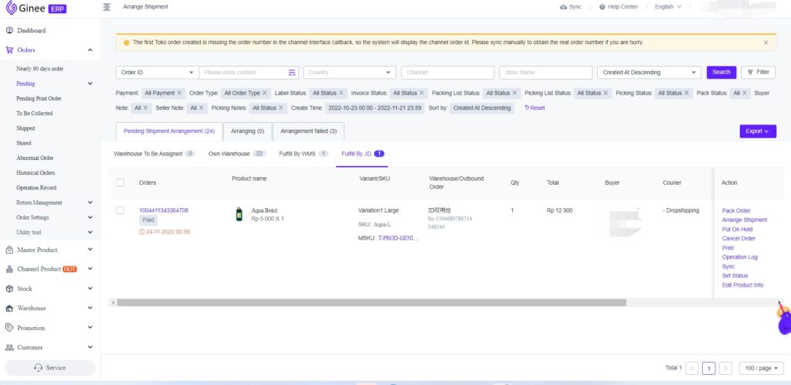This screenshot has width=791, height=385.
Task: Open To Be Collected orders
Action: pos(34,114)
